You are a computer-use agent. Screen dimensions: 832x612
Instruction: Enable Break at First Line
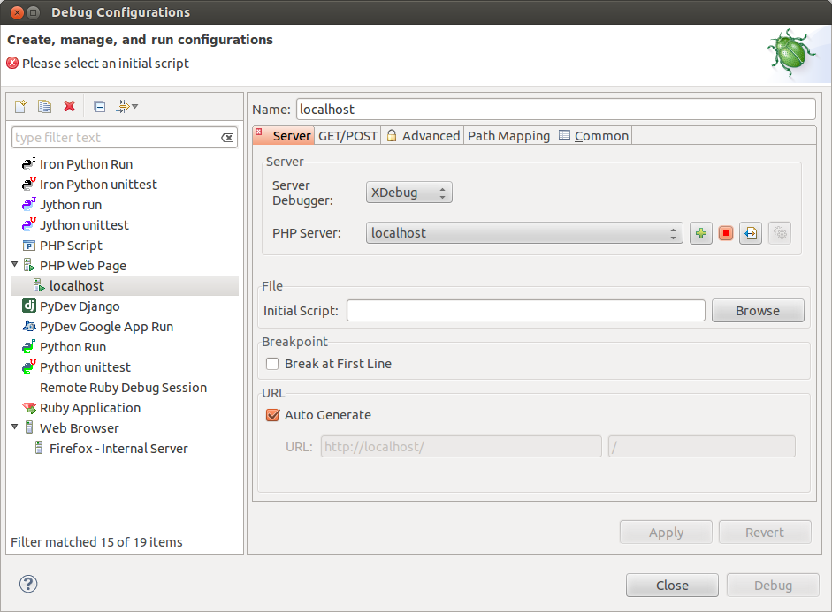(x=272, y=364)
